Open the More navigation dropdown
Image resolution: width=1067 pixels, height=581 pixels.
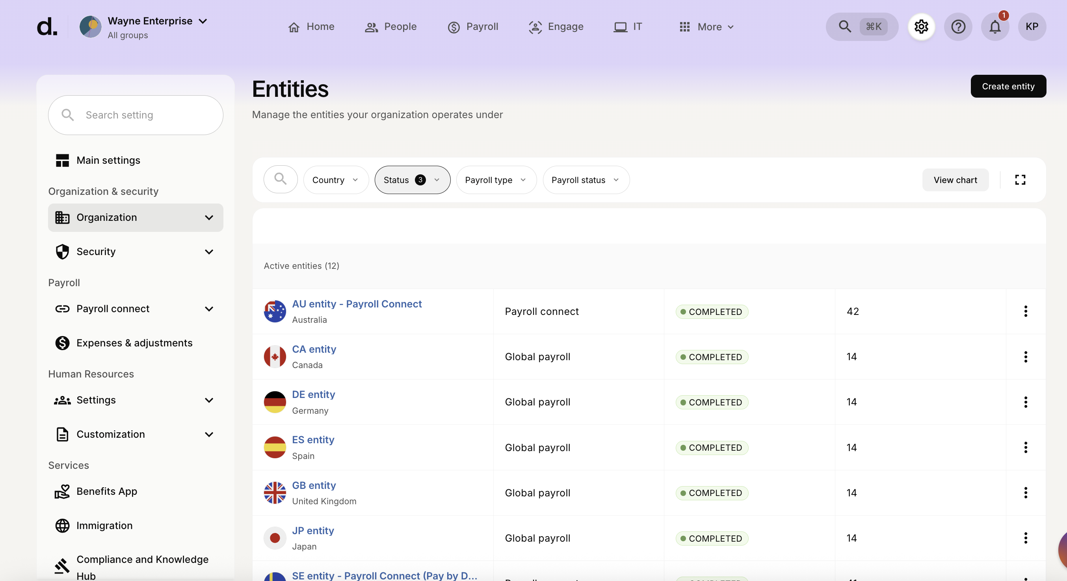click(x=706, y=27)
